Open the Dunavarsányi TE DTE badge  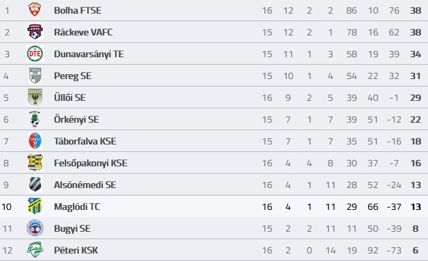(x=35, y=54)
